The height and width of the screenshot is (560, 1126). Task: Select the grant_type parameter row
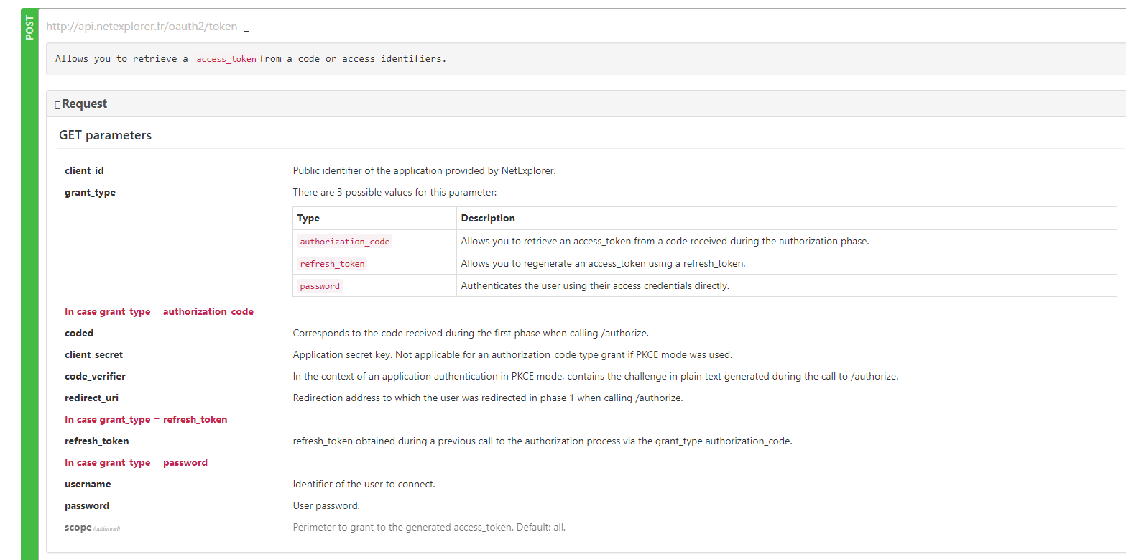tap(90, 192)
